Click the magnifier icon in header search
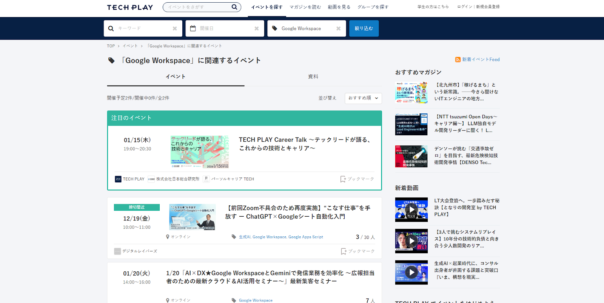604x303 pixels. coord(234,7)
